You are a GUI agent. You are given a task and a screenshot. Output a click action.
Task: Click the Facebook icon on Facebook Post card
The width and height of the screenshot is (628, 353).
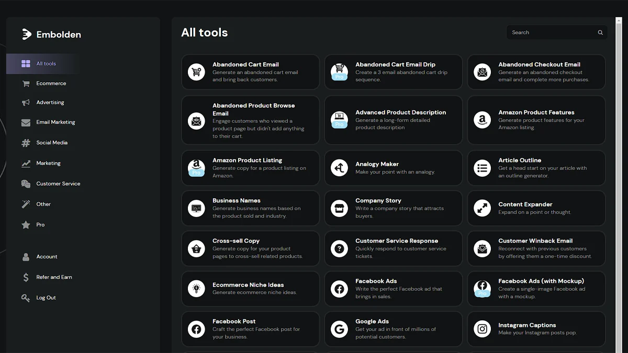[x=196, y=329]
